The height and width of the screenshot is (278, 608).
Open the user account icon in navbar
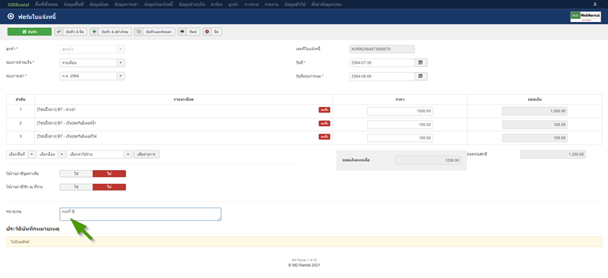595,5
